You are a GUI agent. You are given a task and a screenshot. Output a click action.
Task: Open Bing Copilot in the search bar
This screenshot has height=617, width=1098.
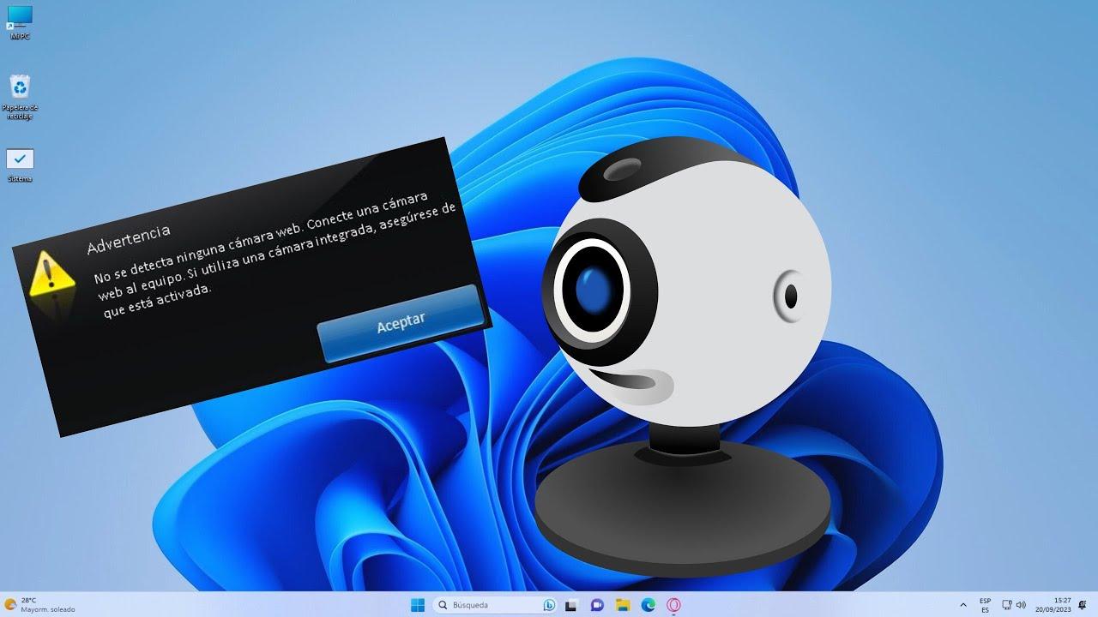549,605
